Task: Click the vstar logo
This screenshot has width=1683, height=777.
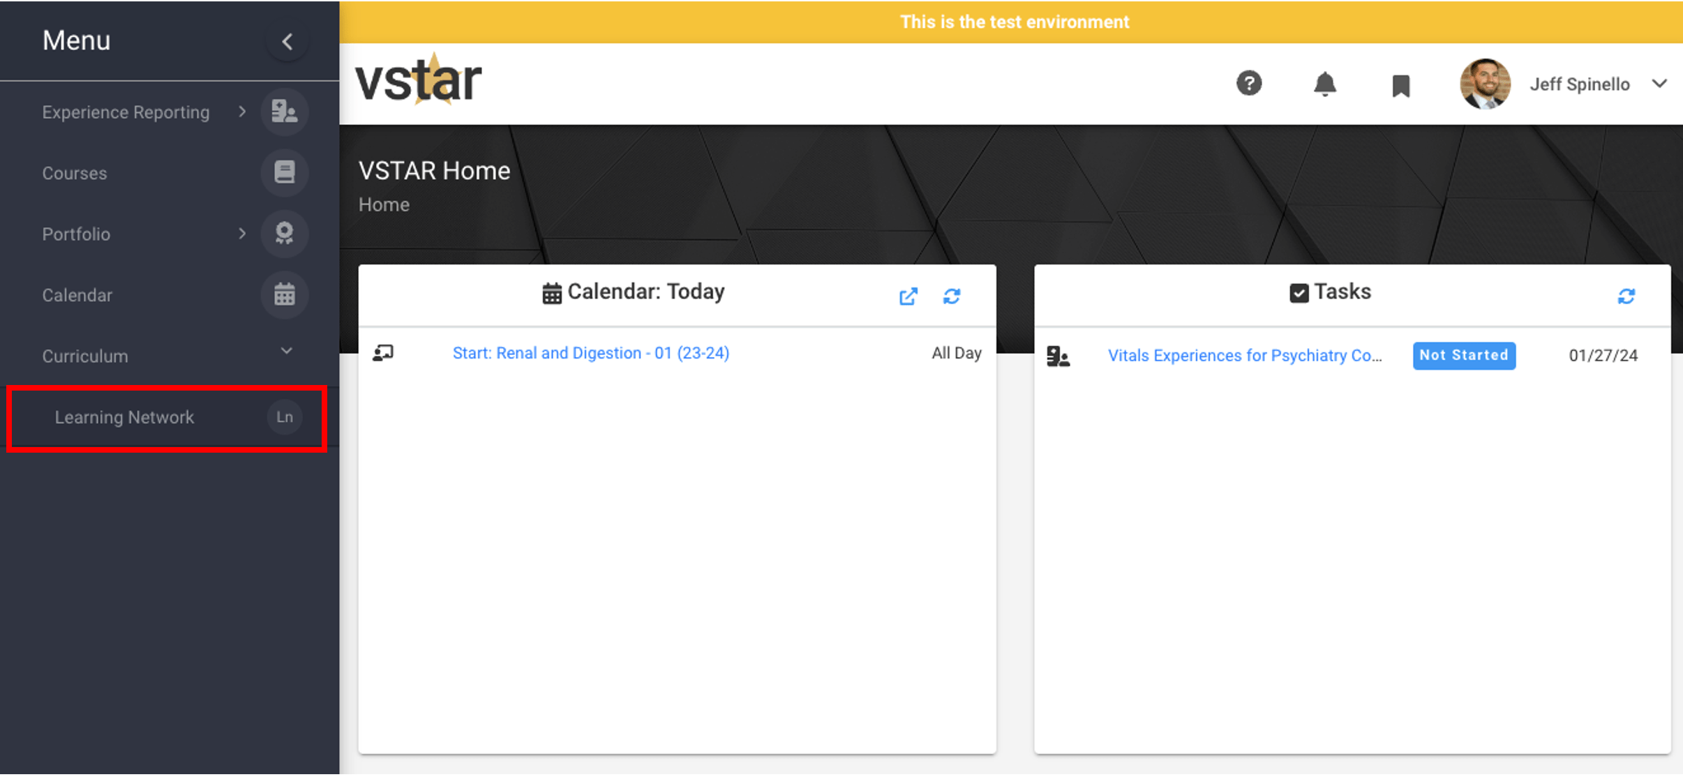Action: pyautogui.click(x=419, y=80)
